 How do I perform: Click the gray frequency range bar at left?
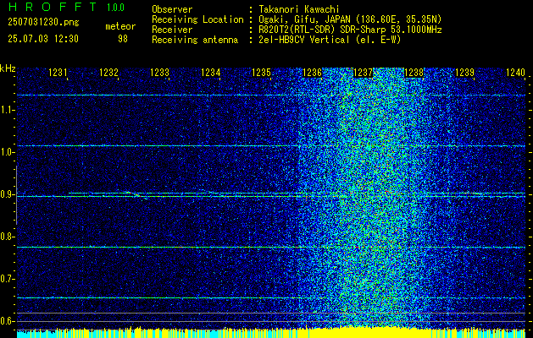point(16,195)
